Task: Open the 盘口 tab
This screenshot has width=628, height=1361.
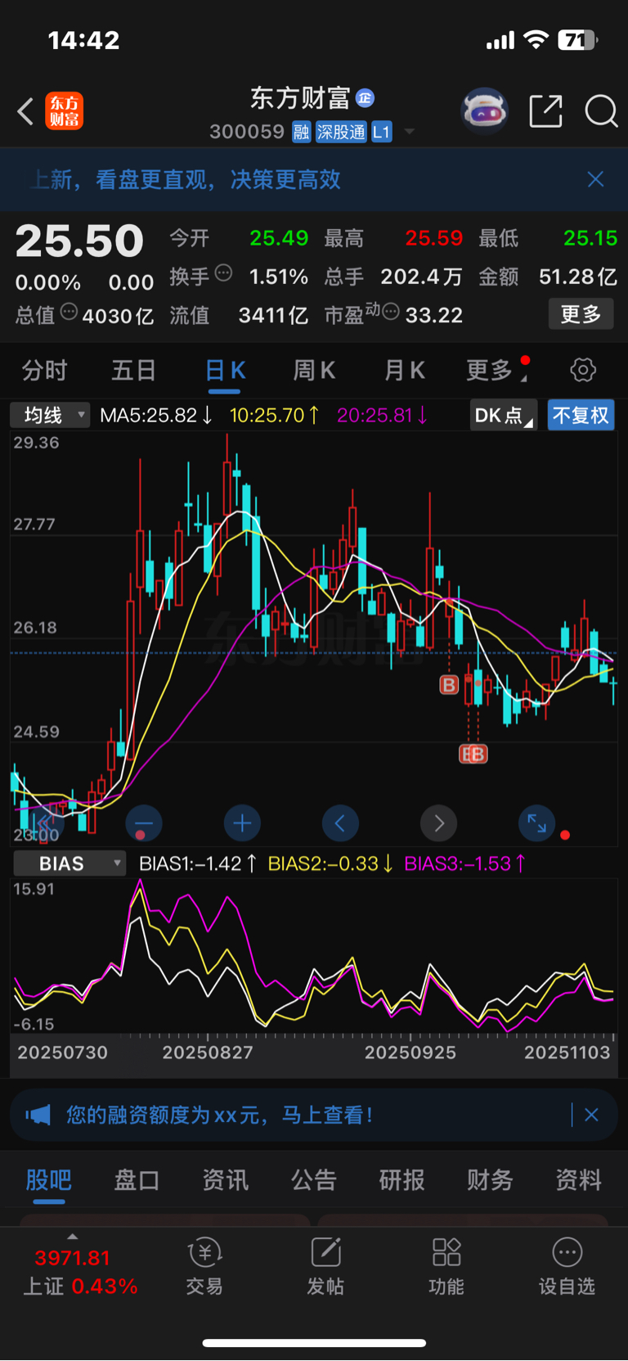Action: [x=137, y=1179]
